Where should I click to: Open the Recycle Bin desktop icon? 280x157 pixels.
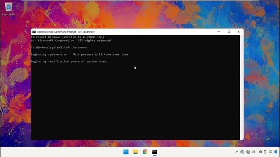click(8, 9)
